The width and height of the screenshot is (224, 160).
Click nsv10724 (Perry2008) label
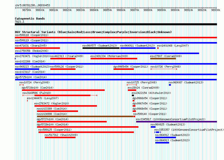[x=34, y=82]
